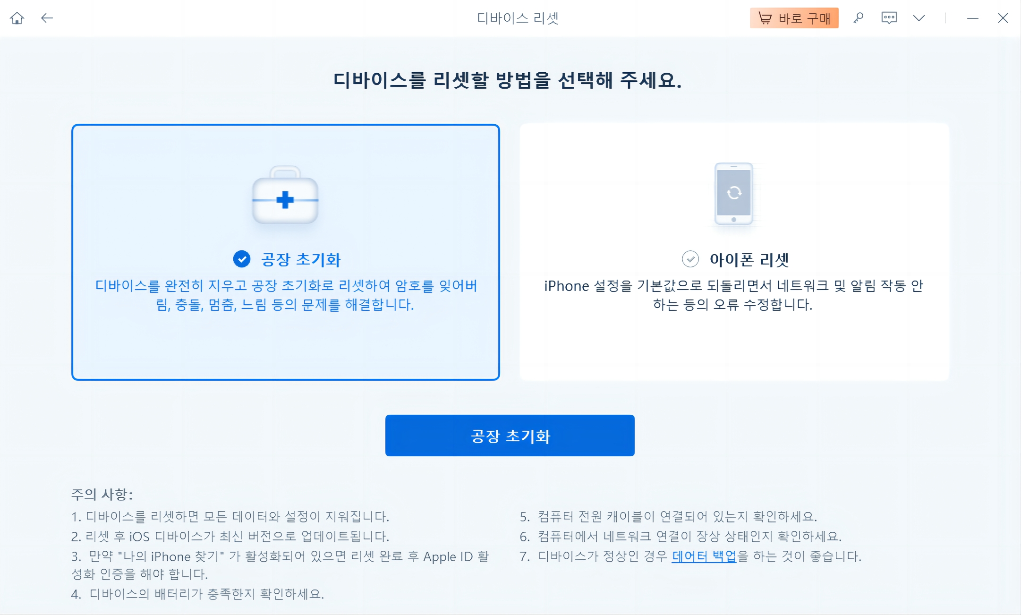This screenshot has width=1021, height=615.
Task: Click the iPhone refresh phone icon
Action: pyautogui.click(x=733, y=194)
